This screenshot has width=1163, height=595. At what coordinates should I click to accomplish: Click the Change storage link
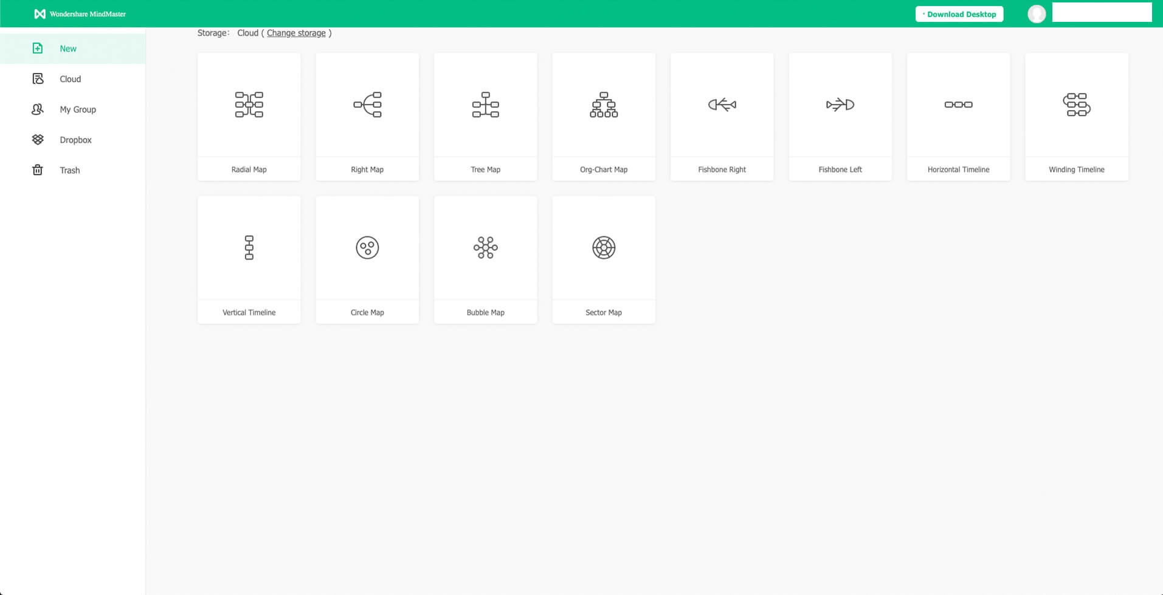pyautogui.click(x=296, y=33)
